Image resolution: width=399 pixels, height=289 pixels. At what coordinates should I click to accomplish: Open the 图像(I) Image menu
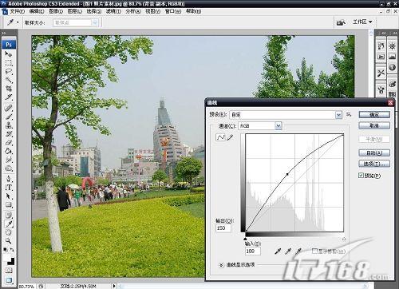(x=56, y=11)
